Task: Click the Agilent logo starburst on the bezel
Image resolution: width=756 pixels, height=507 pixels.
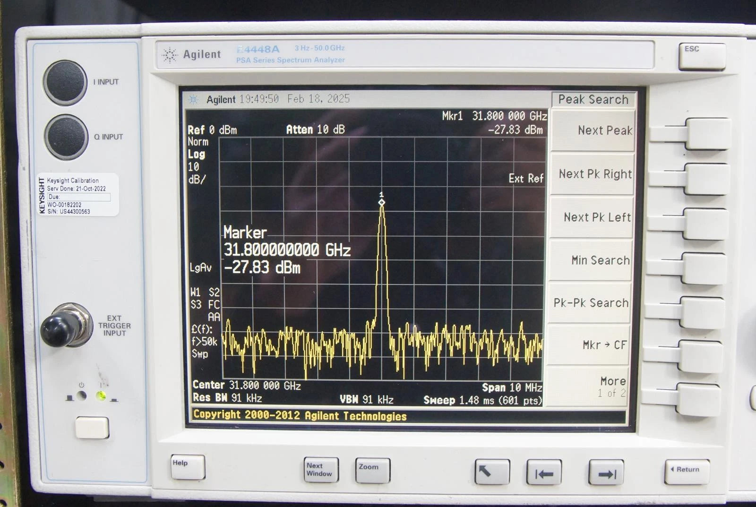Action: coord(169,55)
